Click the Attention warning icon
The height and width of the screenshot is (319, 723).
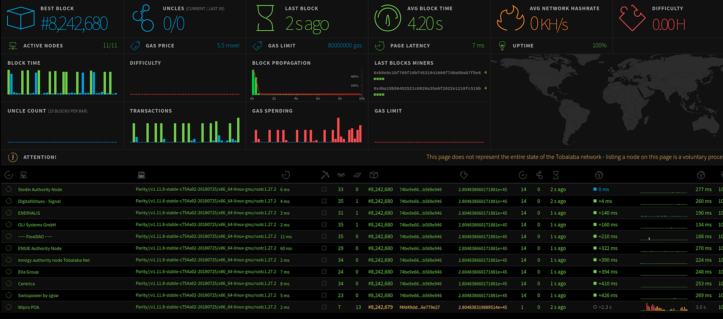click(x=13, y=157)
